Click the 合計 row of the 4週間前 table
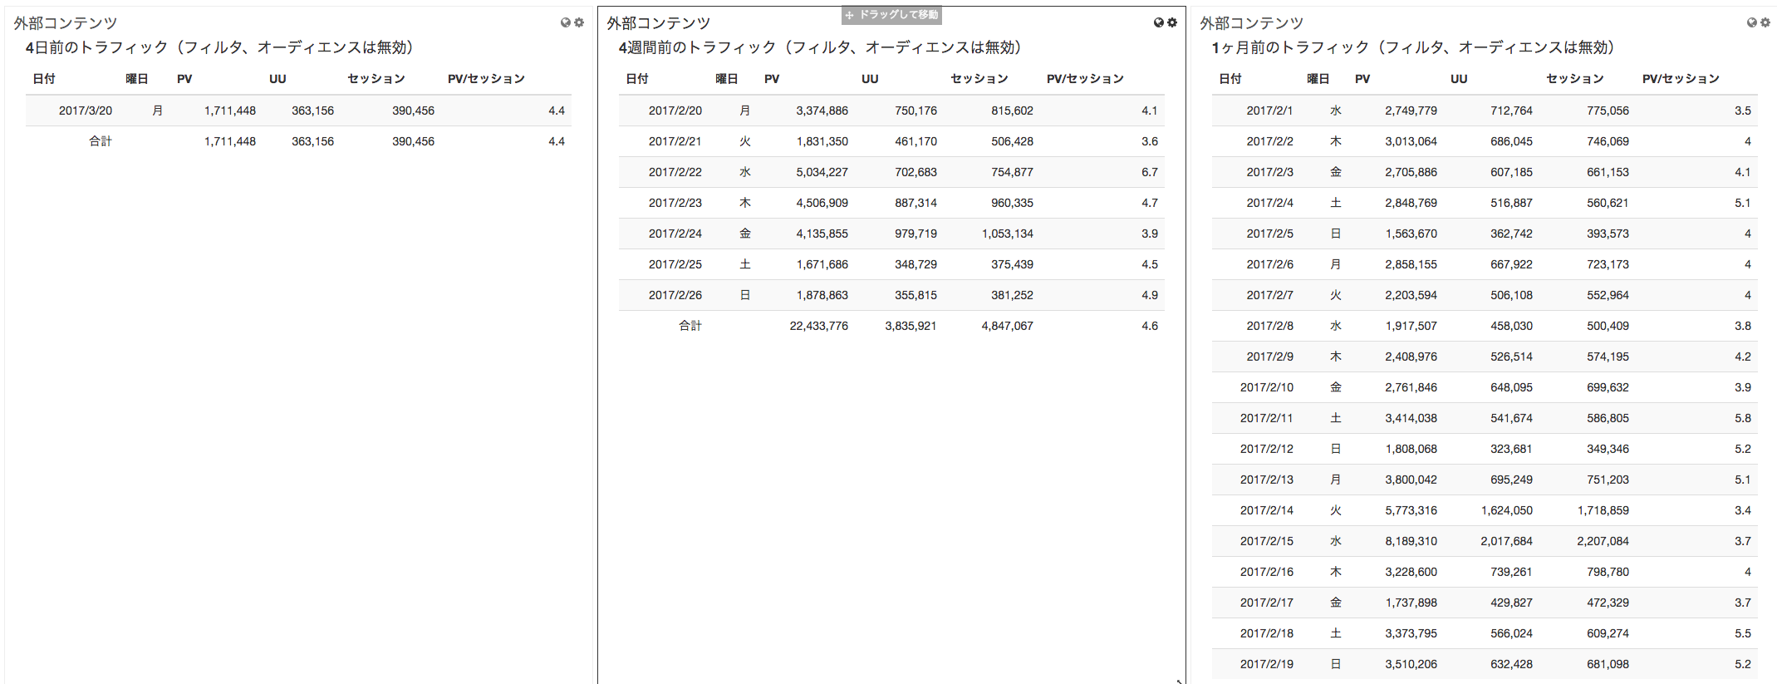 point(891,326)
